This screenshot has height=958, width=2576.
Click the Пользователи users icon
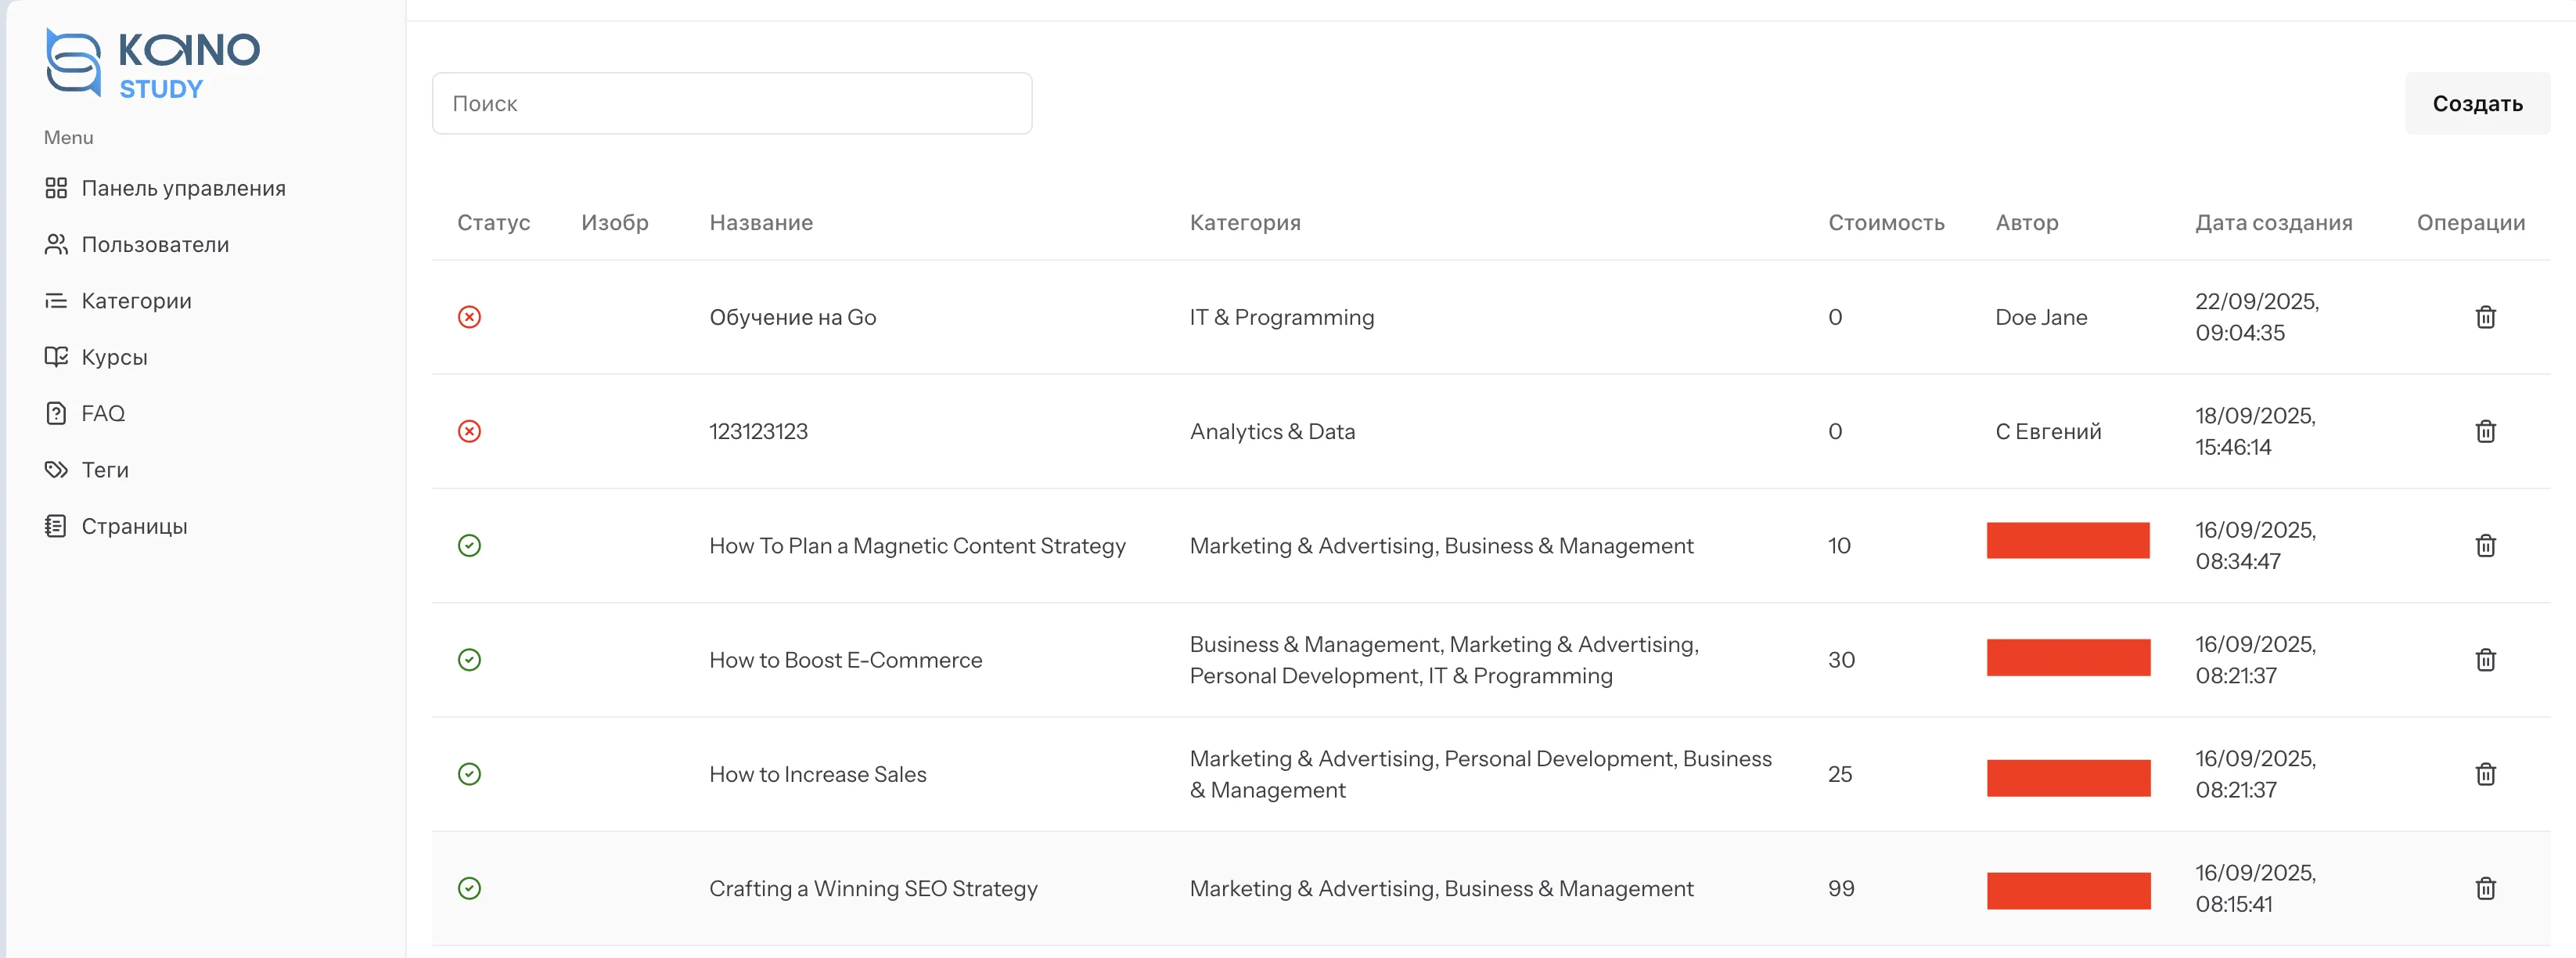click(56, 244)
